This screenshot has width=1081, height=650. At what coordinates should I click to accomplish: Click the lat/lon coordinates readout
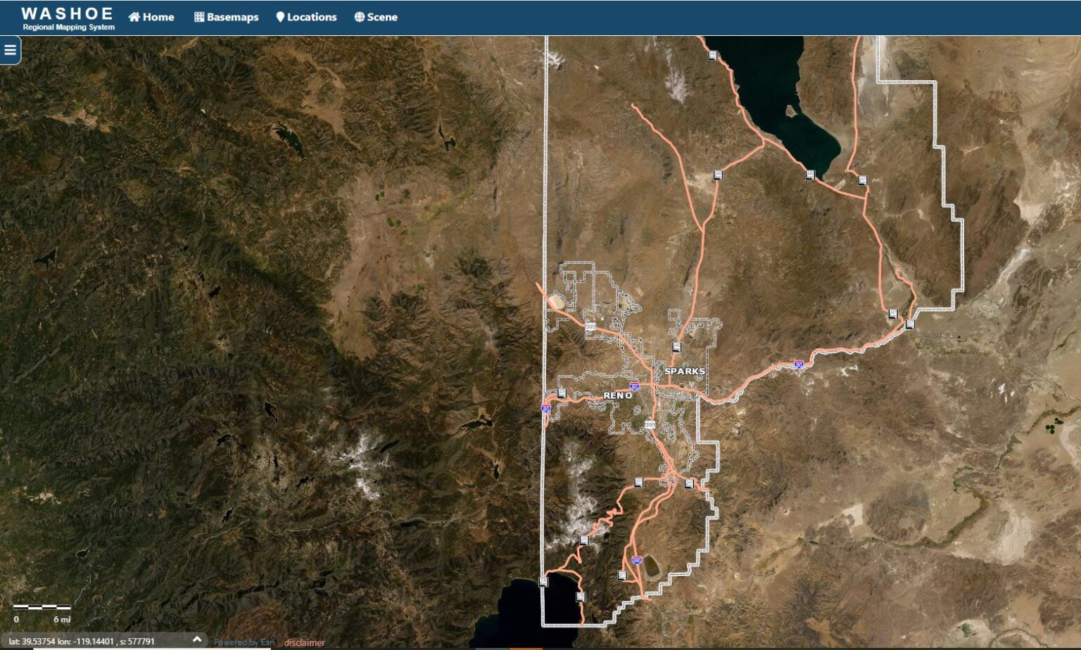point(82,642)
